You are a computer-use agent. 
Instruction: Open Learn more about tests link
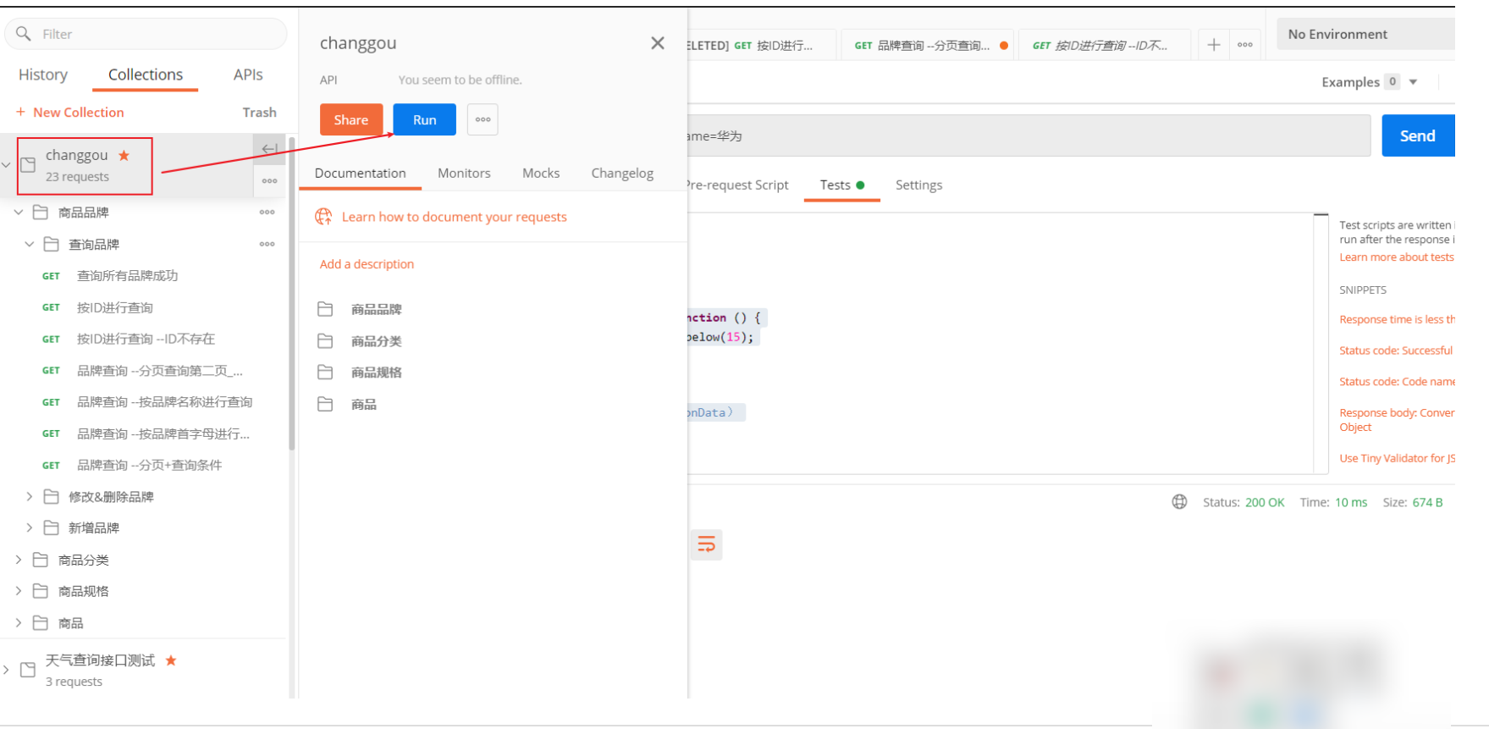pyautogui.click(x=1396, y=257)
